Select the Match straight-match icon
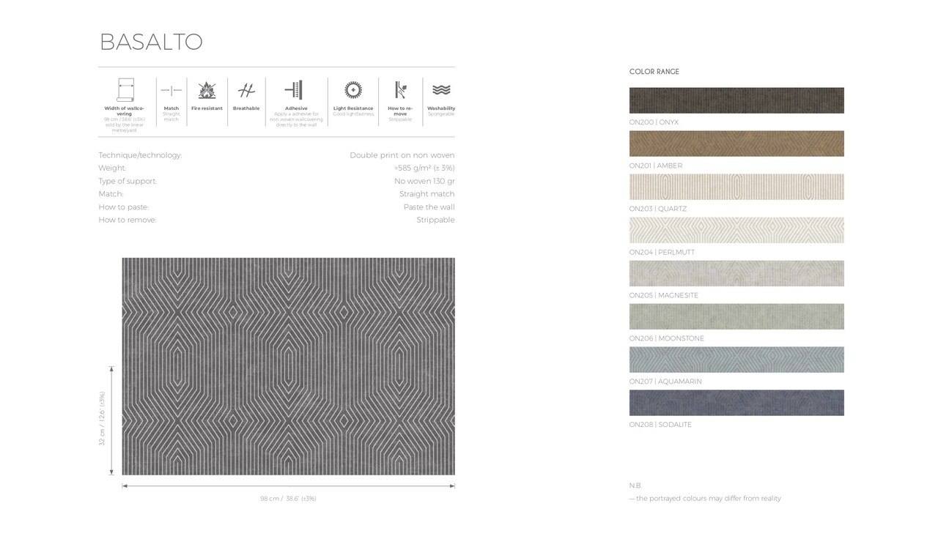This screenshot has height=539, width=938. (170, 91)
